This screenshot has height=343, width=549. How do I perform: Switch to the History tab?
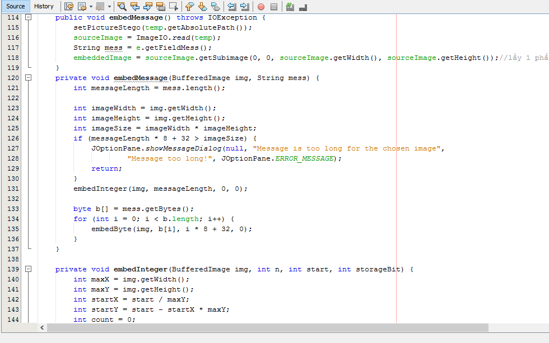[44, 7]
